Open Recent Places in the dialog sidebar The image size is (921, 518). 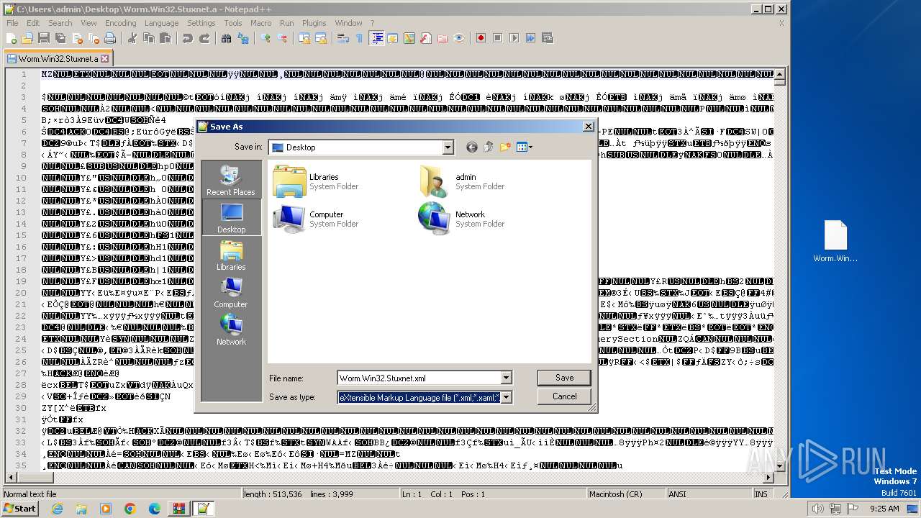coord(231,180)
